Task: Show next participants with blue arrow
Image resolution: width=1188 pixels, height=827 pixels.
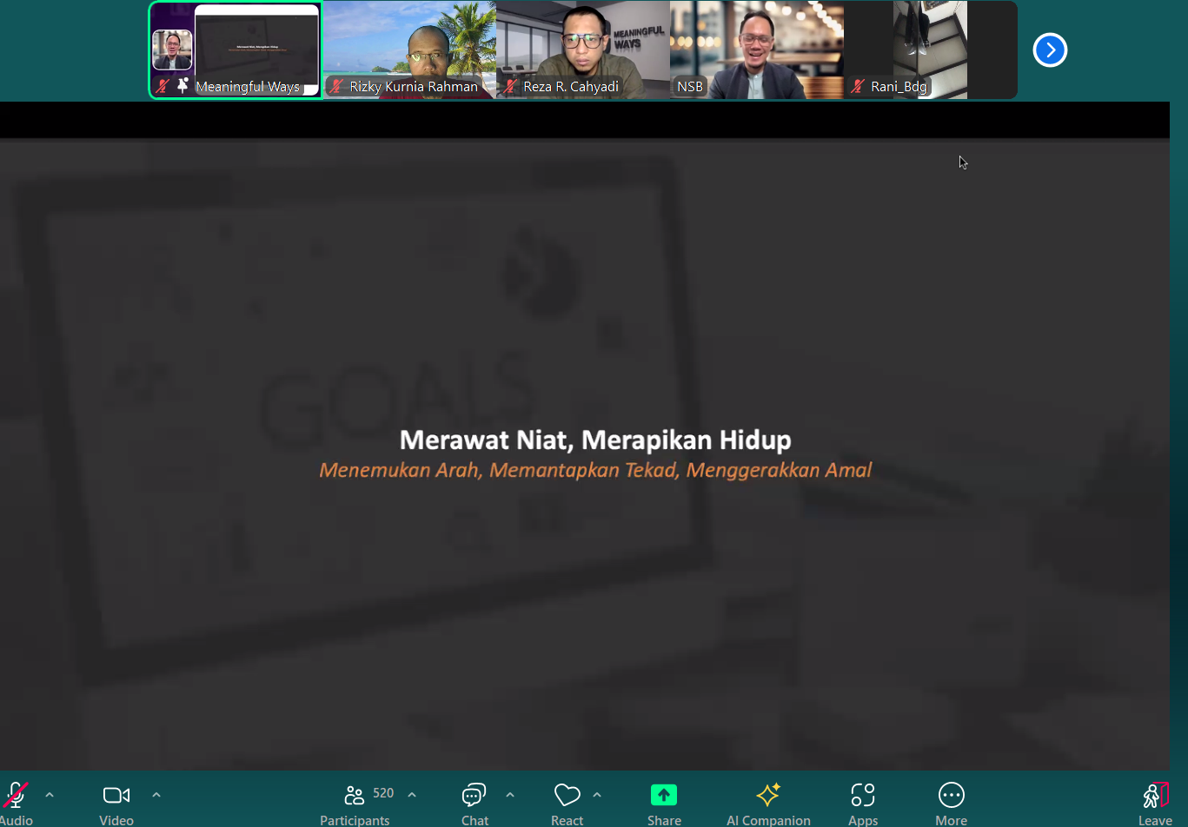Action: tap(1050, 50)
